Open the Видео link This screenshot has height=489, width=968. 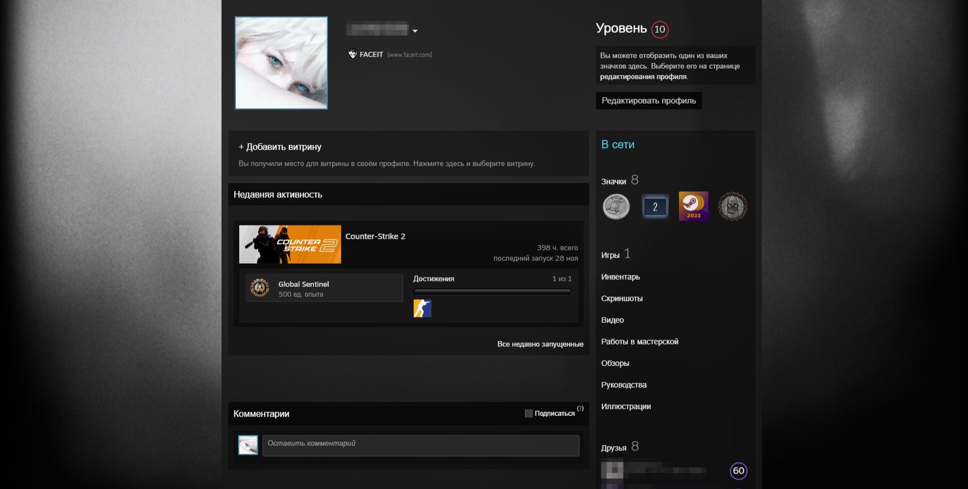tap(612, 320)
